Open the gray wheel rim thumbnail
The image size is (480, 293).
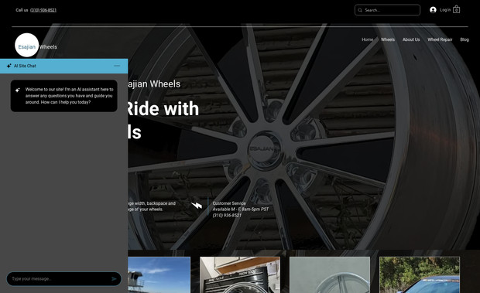tap(330, 275)
